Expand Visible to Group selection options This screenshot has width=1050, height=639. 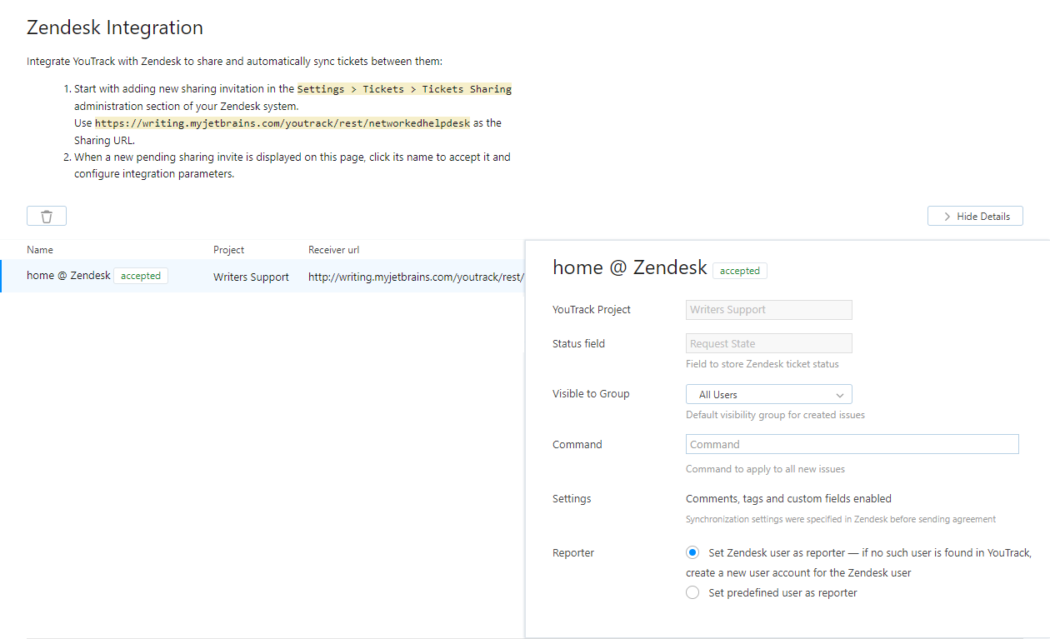(767, 393)
